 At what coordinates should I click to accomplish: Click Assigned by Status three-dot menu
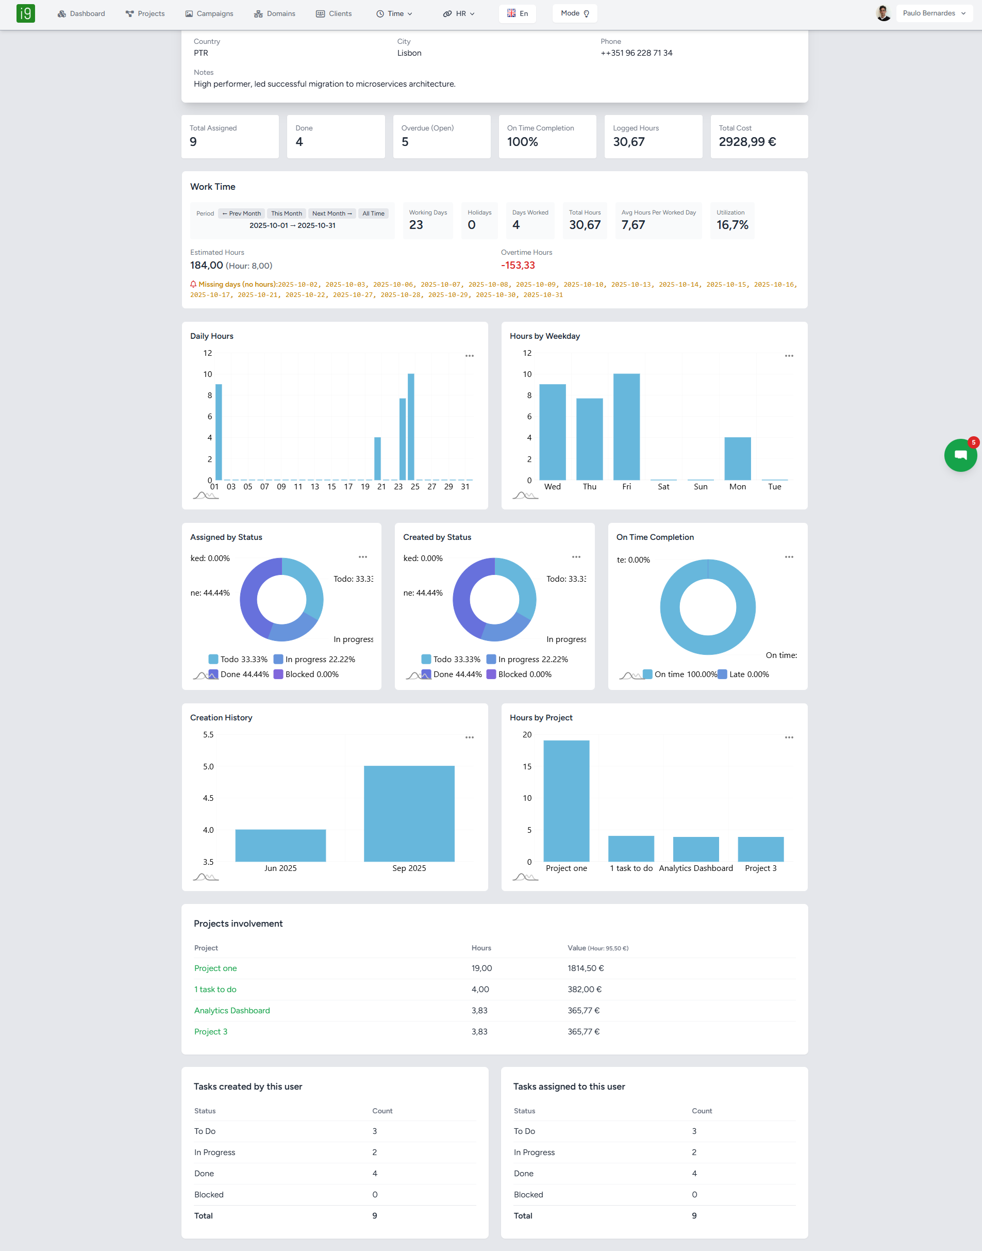point(363,557)
